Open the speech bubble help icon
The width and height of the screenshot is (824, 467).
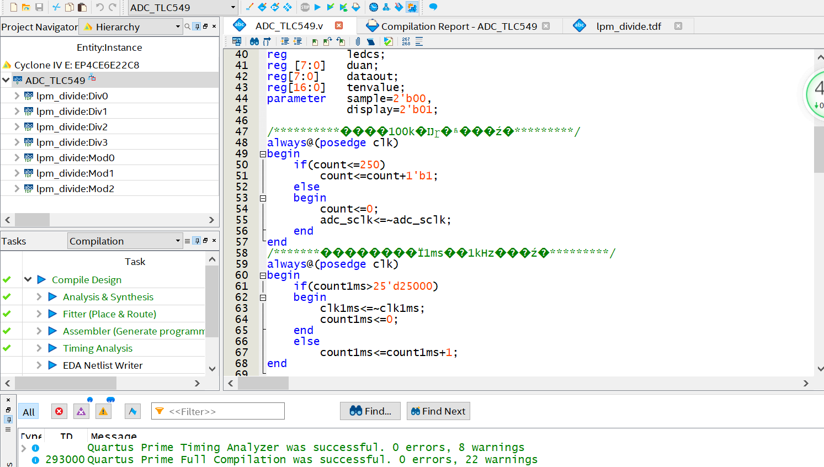coord(433,7)
